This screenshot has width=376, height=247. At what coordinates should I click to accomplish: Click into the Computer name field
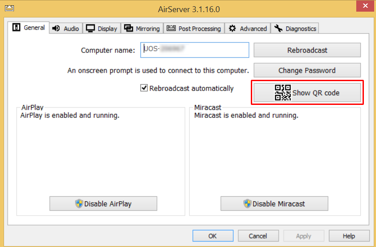pos(195,50)
